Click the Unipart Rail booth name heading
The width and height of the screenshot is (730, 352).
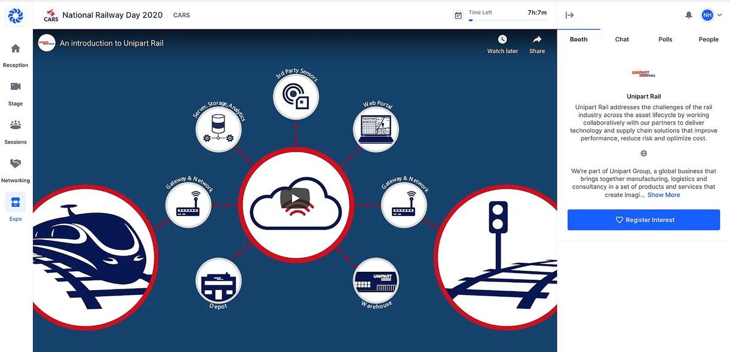click(644, 96)
